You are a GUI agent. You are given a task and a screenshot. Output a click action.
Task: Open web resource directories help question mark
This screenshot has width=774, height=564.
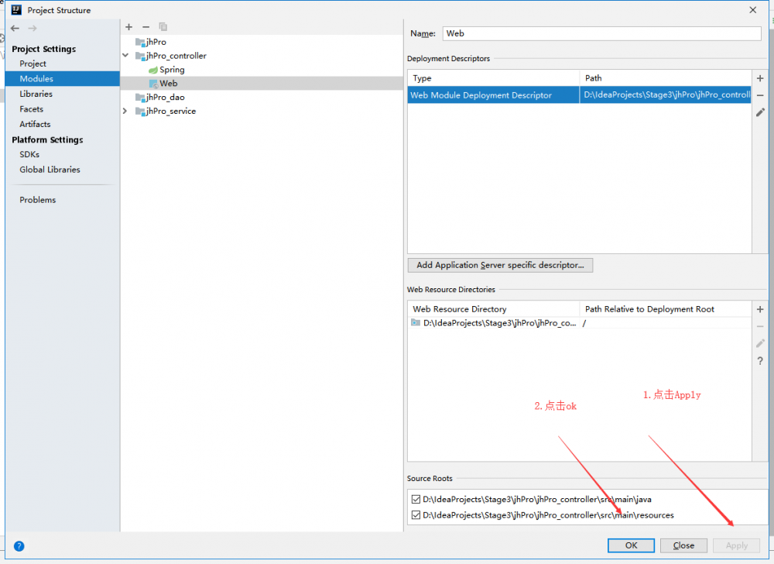click(x=760, y=361)
